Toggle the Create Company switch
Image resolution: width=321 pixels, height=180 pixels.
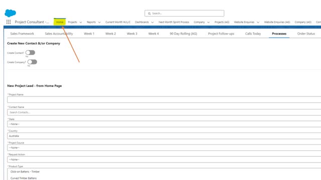(32, 62)
